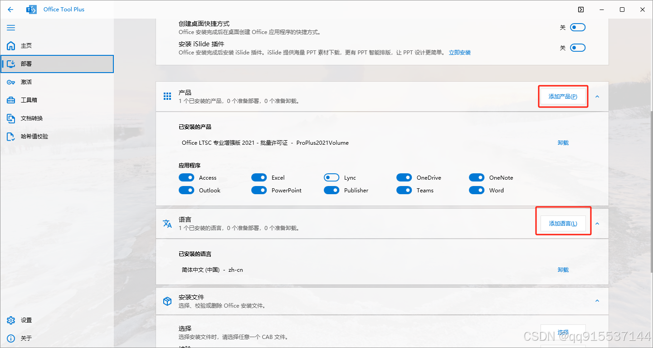
Task: Click the Office Tool Plus logo icon
Action: point(31,10)
